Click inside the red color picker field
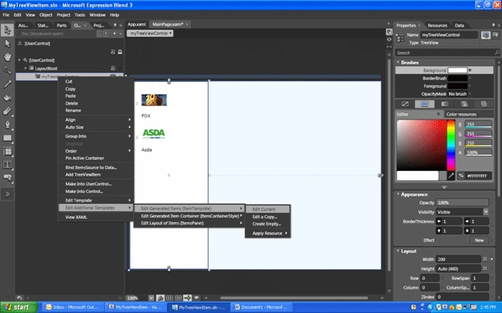Screen dimensions: 502x313 click(x=422, y=145)
